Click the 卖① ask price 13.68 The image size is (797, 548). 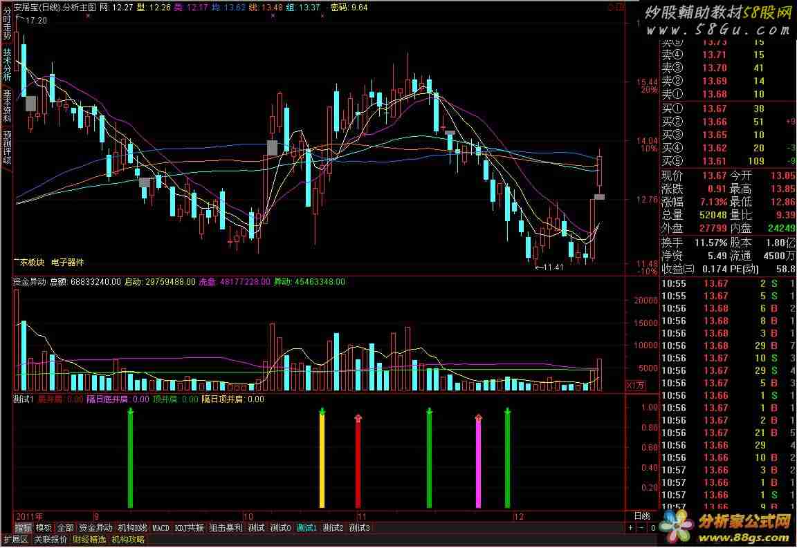coord(714,95)
